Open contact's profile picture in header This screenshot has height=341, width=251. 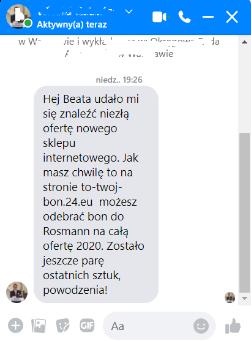[x=18, y=17]
